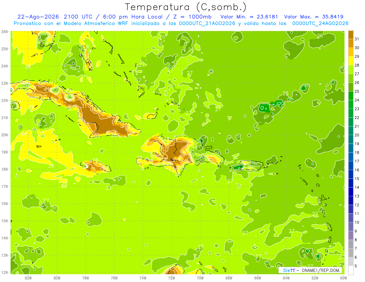This screenshot has height=282, width=365.
Task: Click the "14N" latitude axis label
Action: [x=4, y=238]
